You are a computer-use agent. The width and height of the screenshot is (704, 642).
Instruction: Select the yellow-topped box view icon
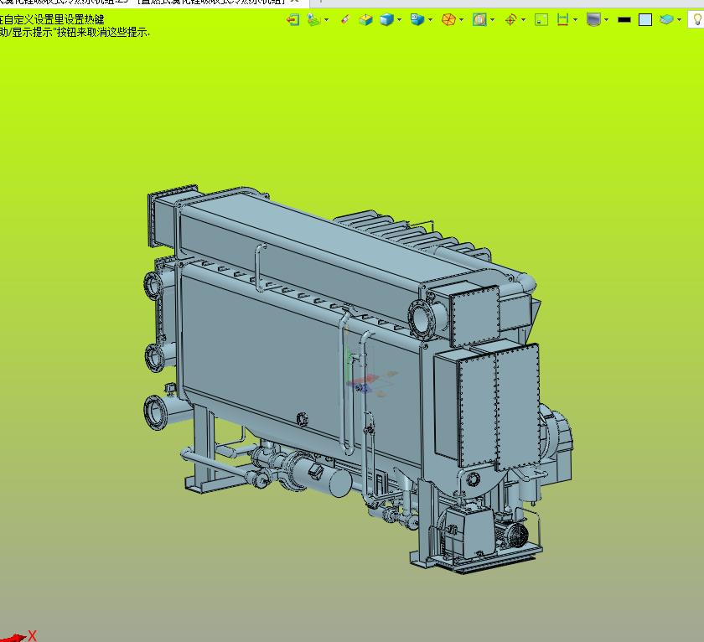(365, 19)
